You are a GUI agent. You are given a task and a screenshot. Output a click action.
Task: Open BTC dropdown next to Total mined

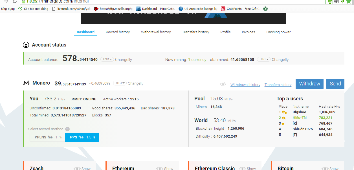pos(264,59)
